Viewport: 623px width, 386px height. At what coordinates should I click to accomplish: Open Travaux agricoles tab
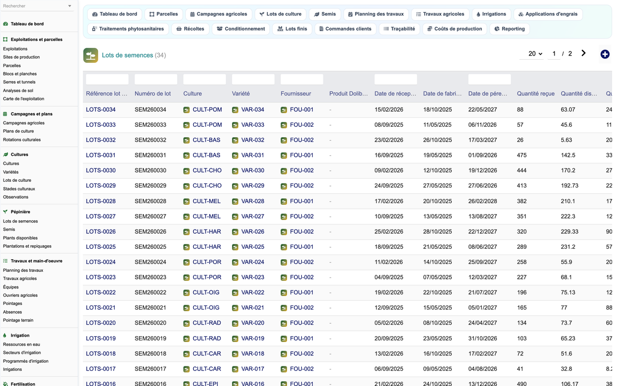pyautogui.click(x=440, y=14)
